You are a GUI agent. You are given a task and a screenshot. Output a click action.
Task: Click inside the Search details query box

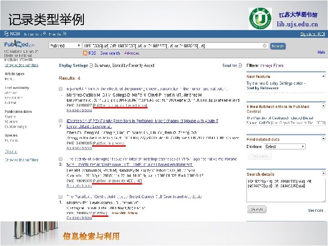pos(286,190)
